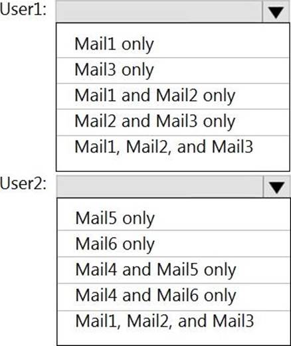The image size is (291, 346).
Task: Choose 'Mail4 and Mail6 only' option
Action: point(174,297)
